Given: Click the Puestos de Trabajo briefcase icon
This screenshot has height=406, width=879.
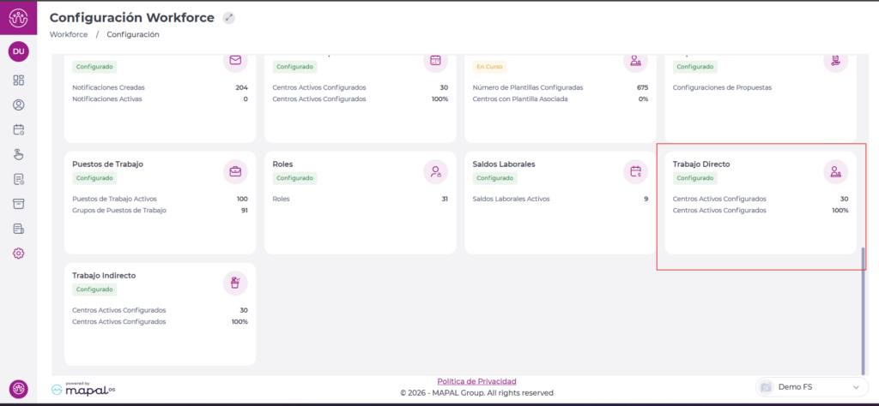Looking at the screenshot, I should click(235, 171).
